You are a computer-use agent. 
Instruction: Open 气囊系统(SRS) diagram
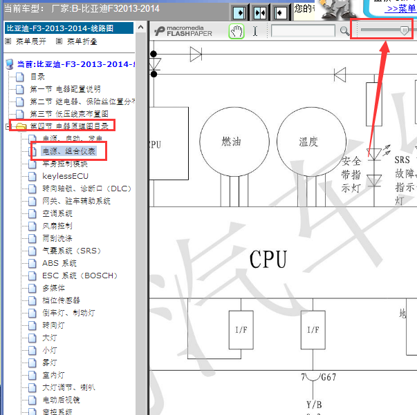71,251
